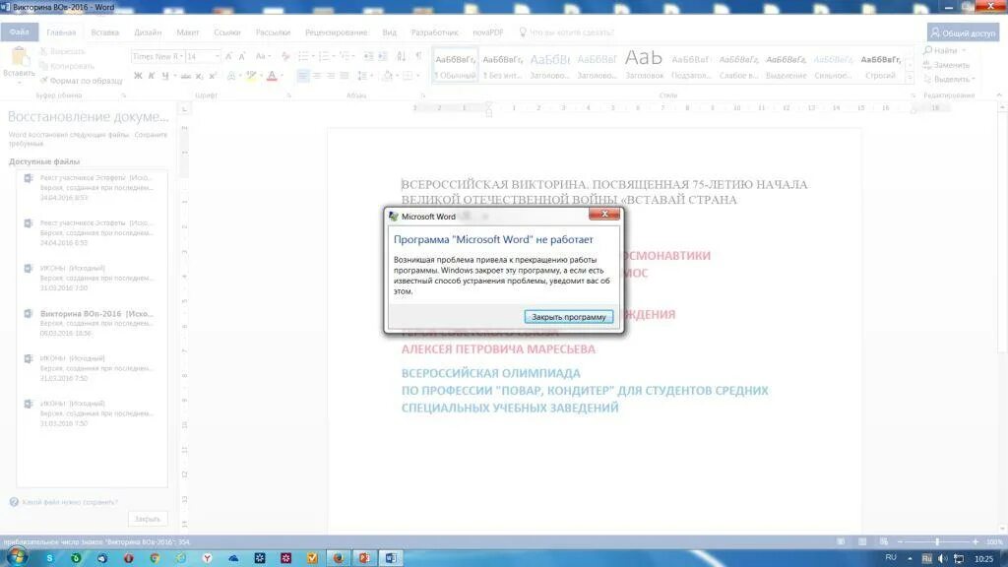
Task: Click the Skype icon on the taskbar
Action: tap(49, 558)
